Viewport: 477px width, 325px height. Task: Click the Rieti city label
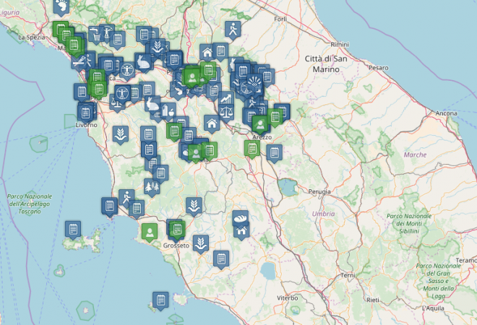tap(373, 300)
